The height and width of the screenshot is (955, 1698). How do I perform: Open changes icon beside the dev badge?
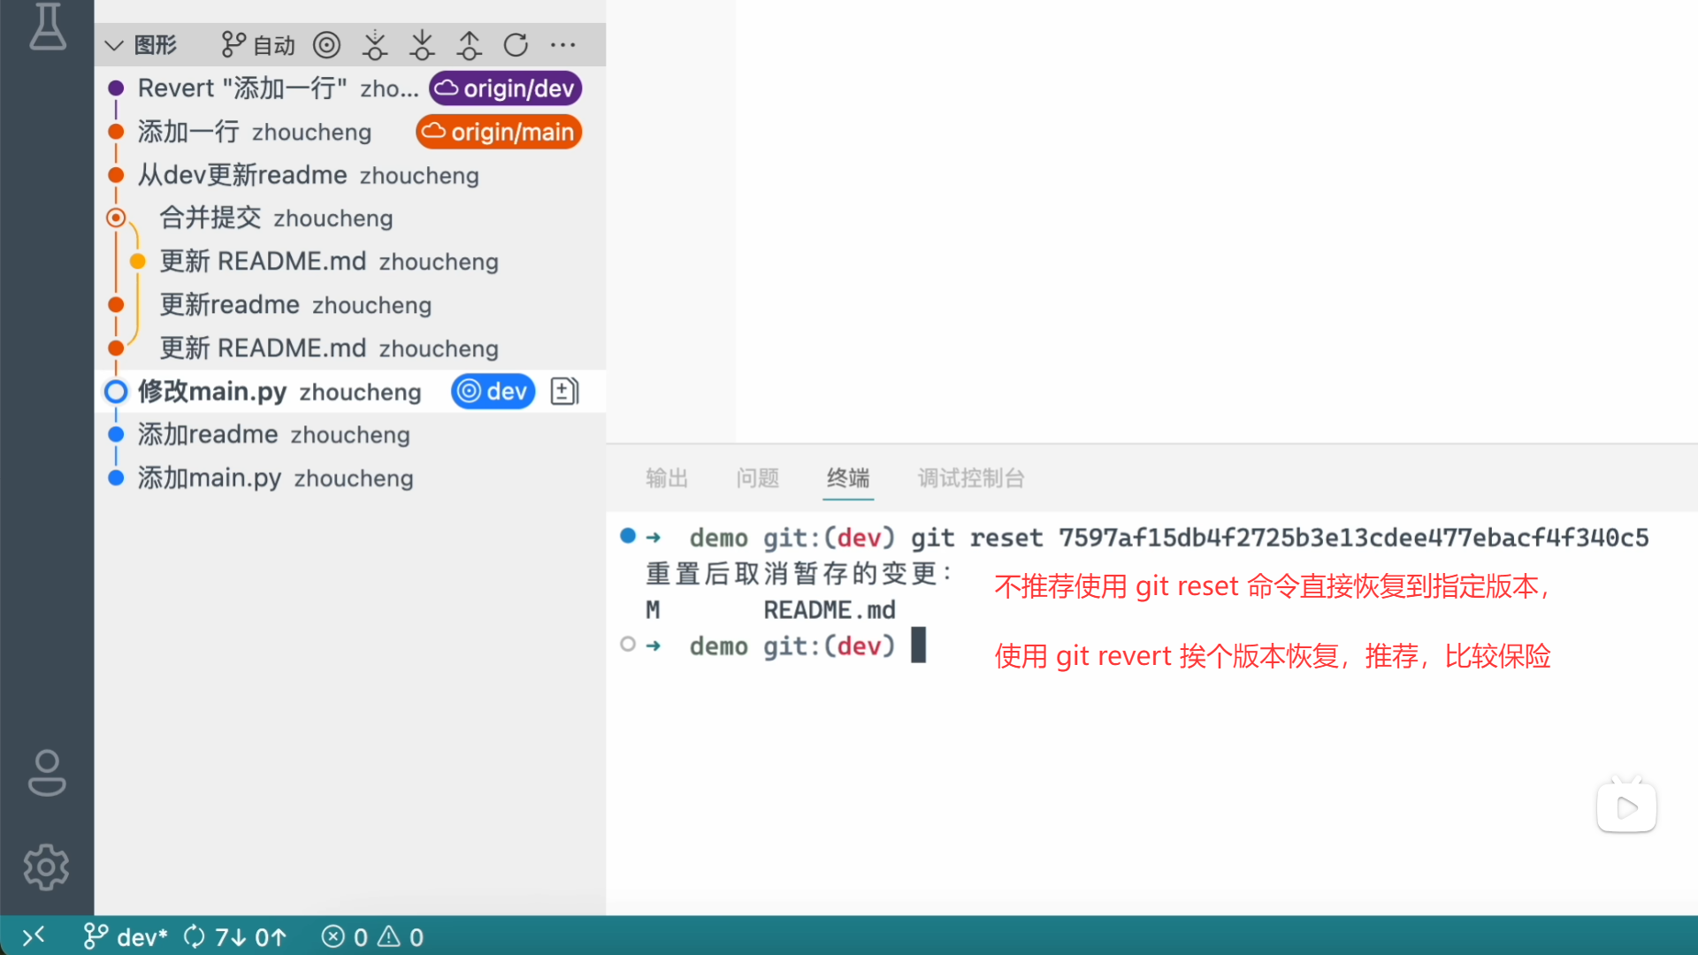[x=564, y=391]
